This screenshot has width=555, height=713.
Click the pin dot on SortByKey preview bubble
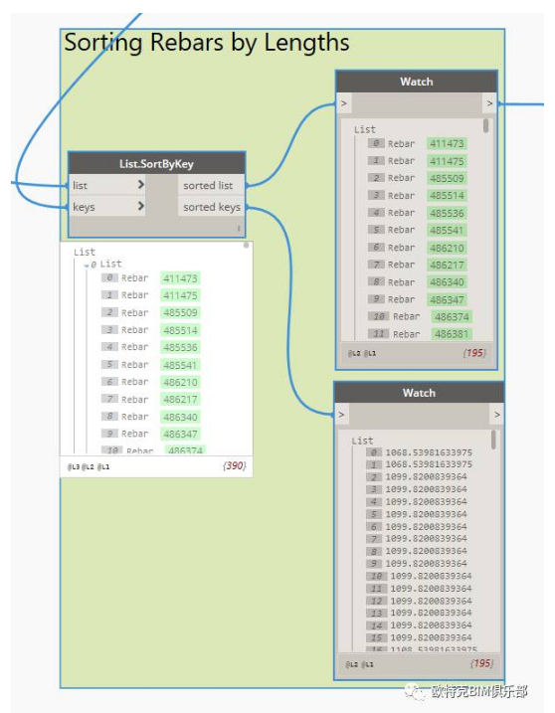(246, 246)
